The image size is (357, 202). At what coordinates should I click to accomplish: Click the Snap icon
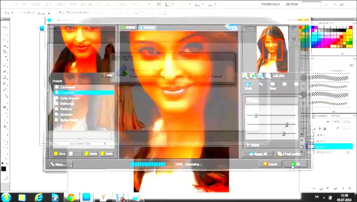click(273, 86)
